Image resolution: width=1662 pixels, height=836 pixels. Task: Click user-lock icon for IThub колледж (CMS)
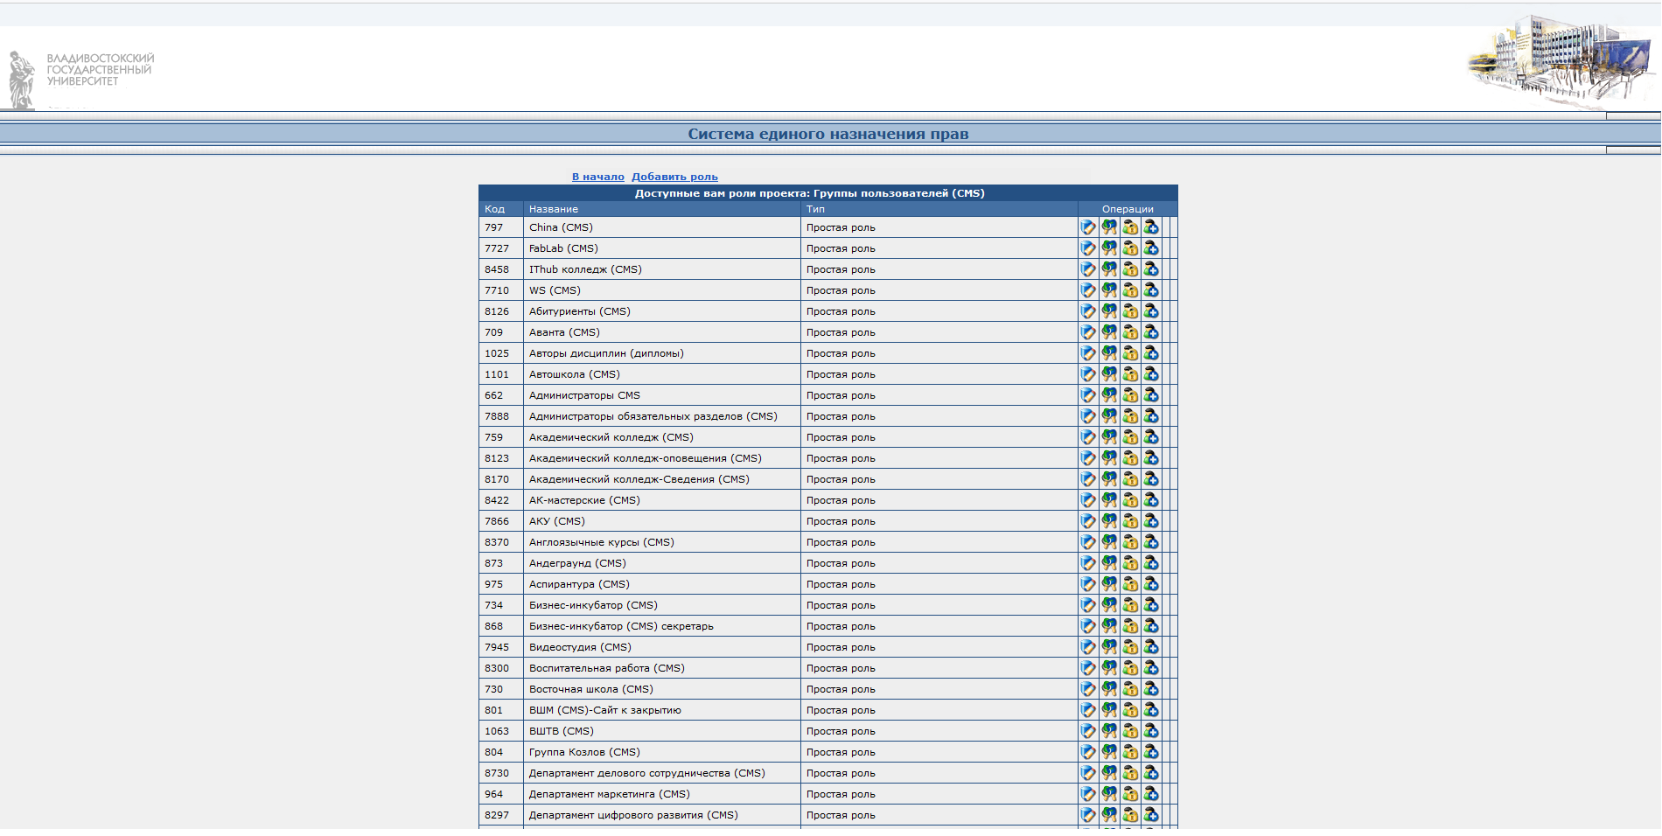(1130, 269)
